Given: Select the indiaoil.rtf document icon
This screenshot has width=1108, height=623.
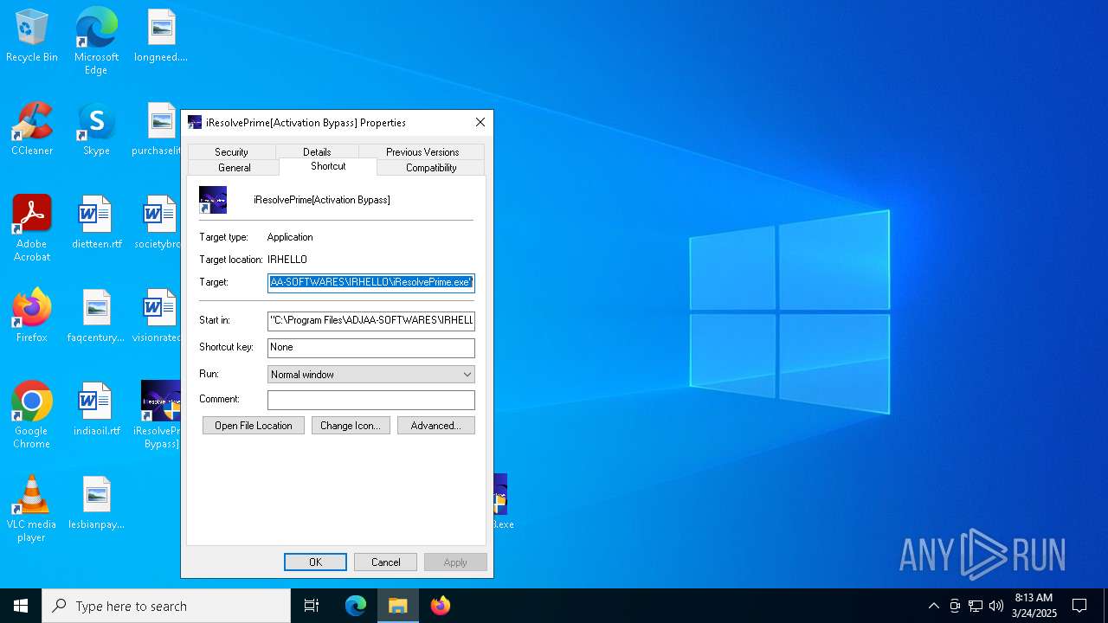Looking at the screenshot, I should (96, 409).
